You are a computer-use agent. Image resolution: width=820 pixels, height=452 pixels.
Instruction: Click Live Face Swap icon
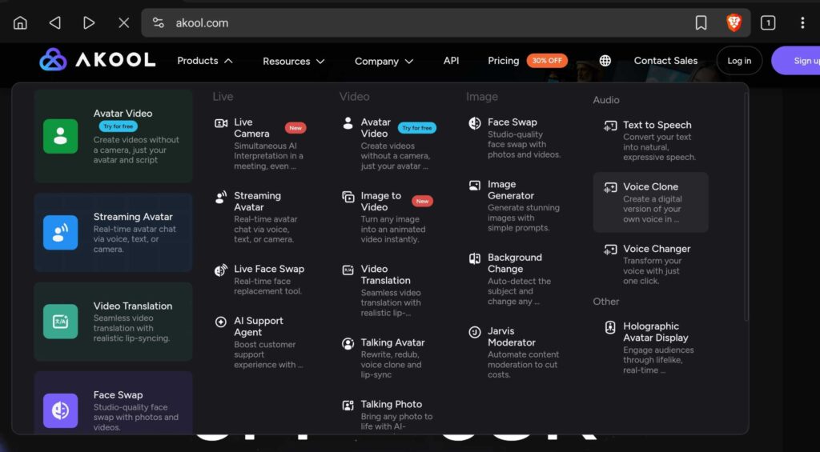pos(221,270)
